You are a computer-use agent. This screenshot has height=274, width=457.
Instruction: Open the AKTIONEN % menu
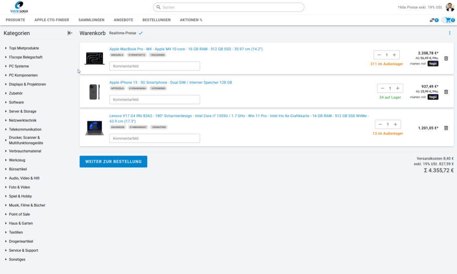point(191,20)
